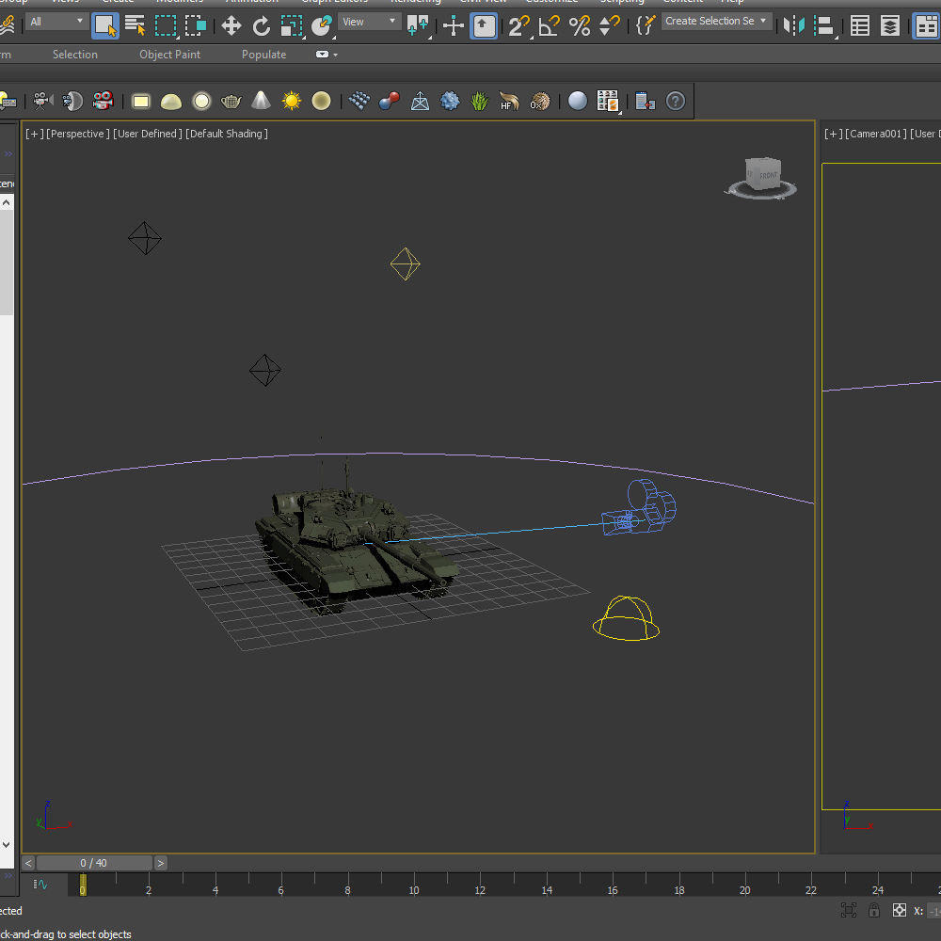Toggle Percent Snap
Viewport: 941px width, 941px height.
tap(580, 25)
